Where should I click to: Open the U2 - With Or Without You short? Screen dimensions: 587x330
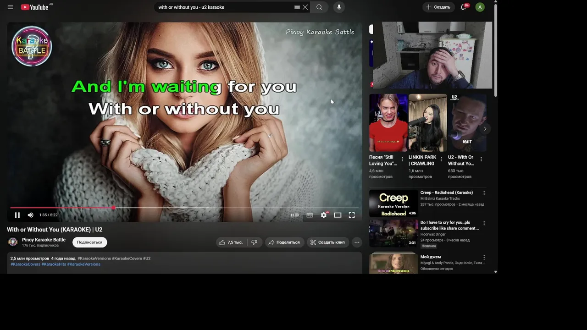tap(467, 123)
